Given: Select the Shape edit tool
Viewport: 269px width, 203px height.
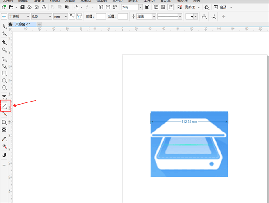Looking at the screenshot, I should click(x=4, y=34).
